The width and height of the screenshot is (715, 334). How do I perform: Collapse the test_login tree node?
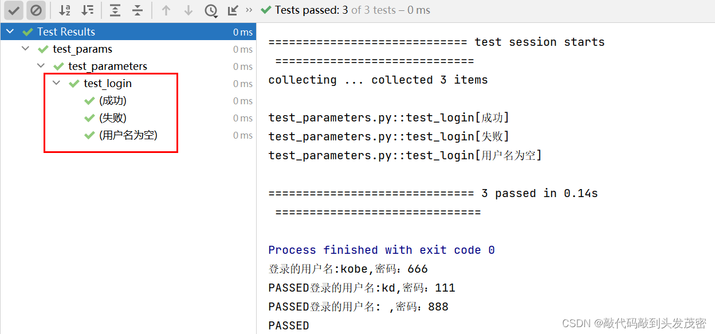56,83
